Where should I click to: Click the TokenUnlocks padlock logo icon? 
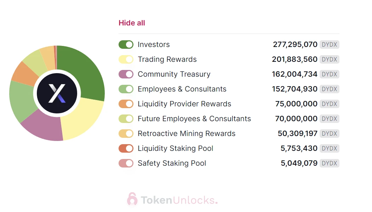(x=132, y=200)
